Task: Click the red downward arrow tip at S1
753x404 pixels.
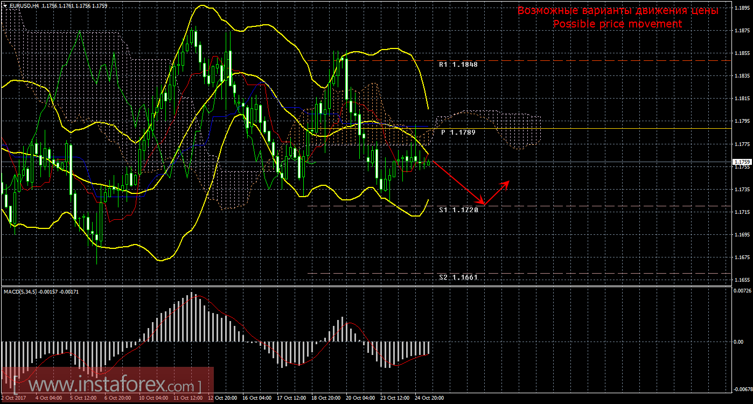Action: 484,205
